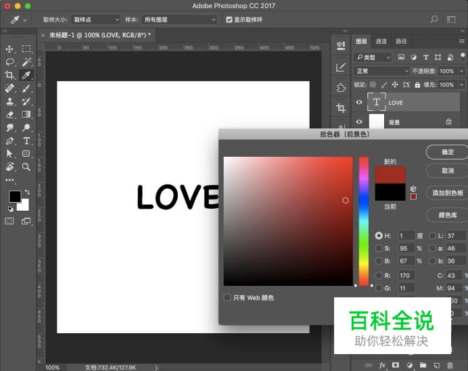
Task: Select the Magic Wand tool
Action: click(26, 61)
